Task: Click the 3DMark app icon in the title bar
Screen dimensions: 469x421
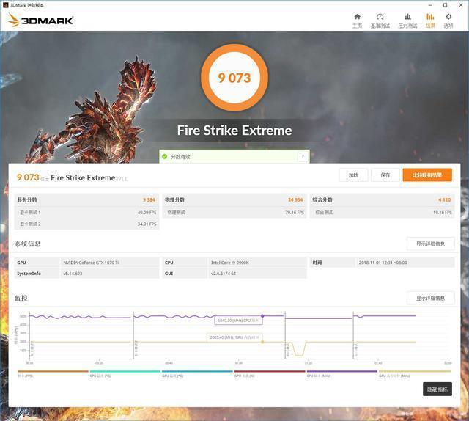Action: (5, 5)
